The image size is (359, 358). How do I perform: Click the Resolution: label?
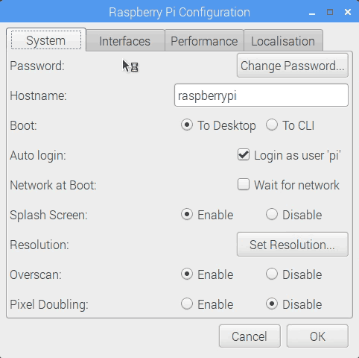coord(39,245)
